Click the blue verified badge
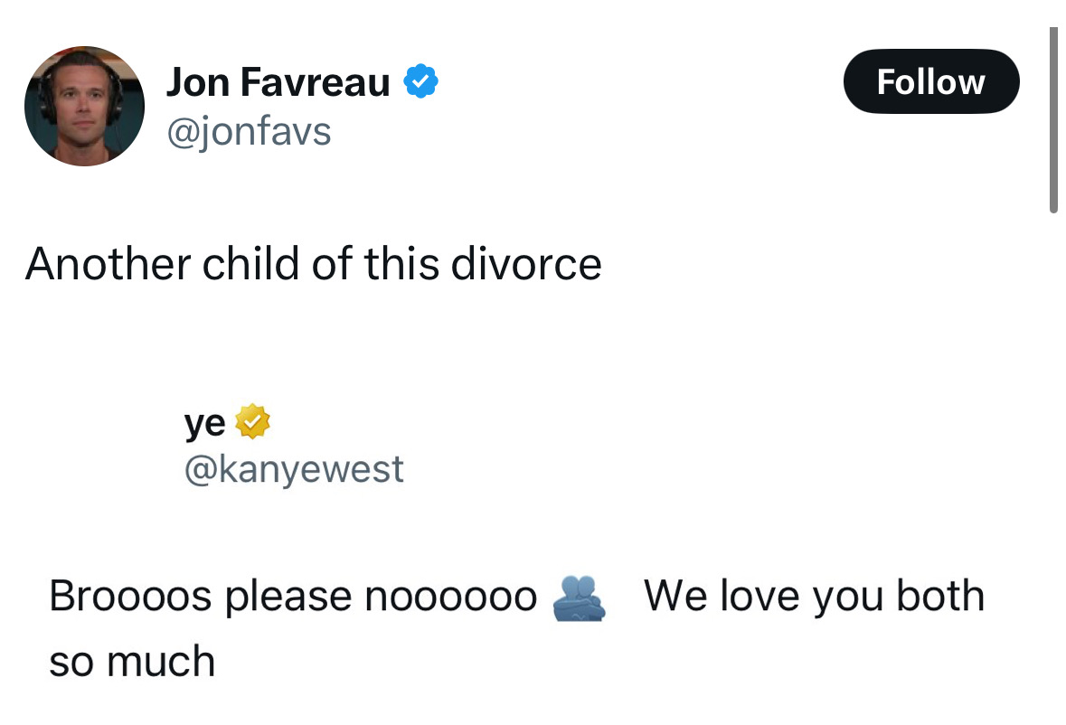 click(x=420, y=81)
